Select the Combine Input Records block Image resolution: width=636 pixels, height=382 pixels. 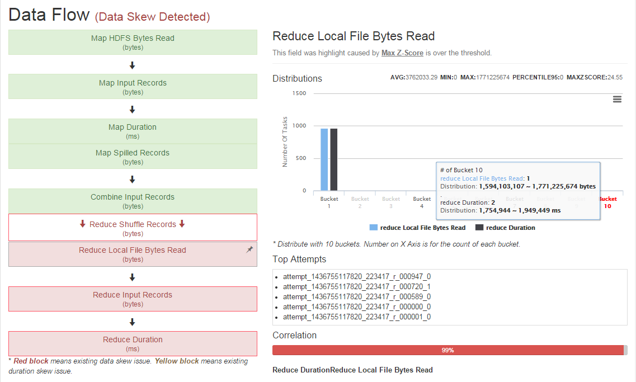click(x=133, y=201)
